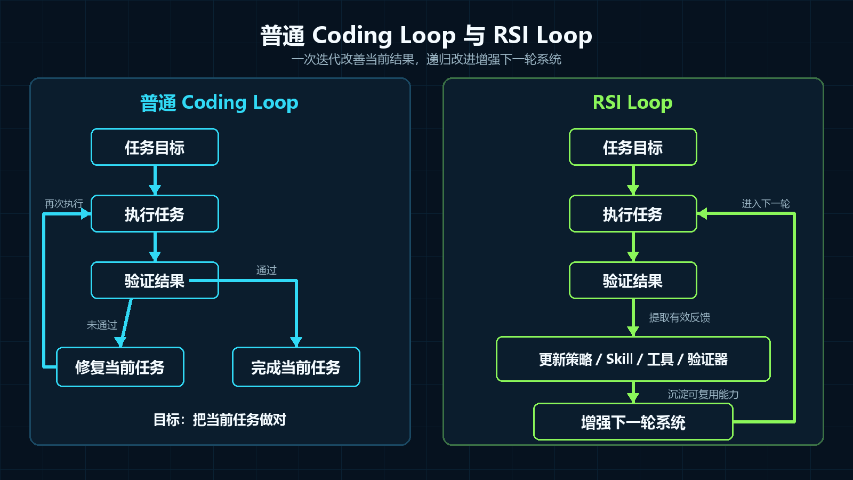853x480 pixels.
Task: Select the cyan '验证结果' box
Action: tap(155, 281)
